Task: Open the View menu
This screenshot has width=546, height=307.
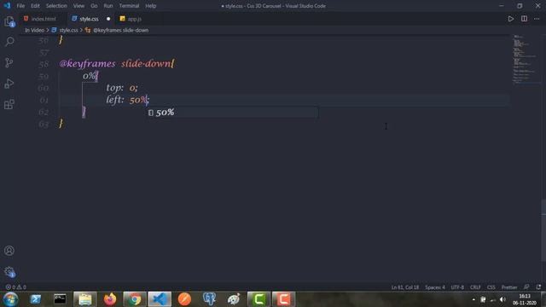Action: pyautogui.click(x=78, y=6)
